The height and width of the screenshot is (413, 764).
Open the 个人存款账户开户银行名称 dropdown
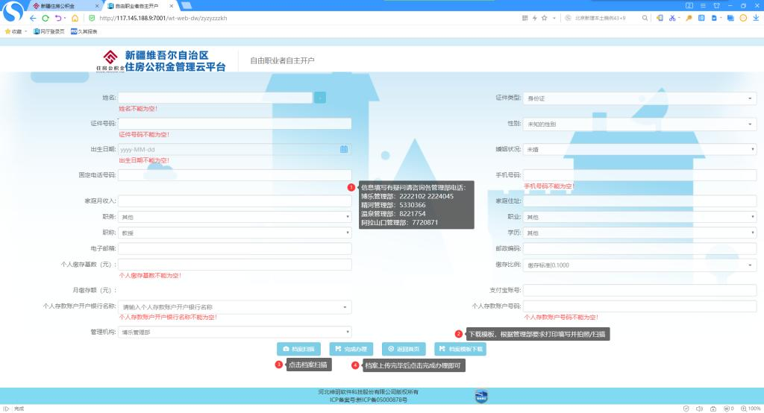click(235, 306)
